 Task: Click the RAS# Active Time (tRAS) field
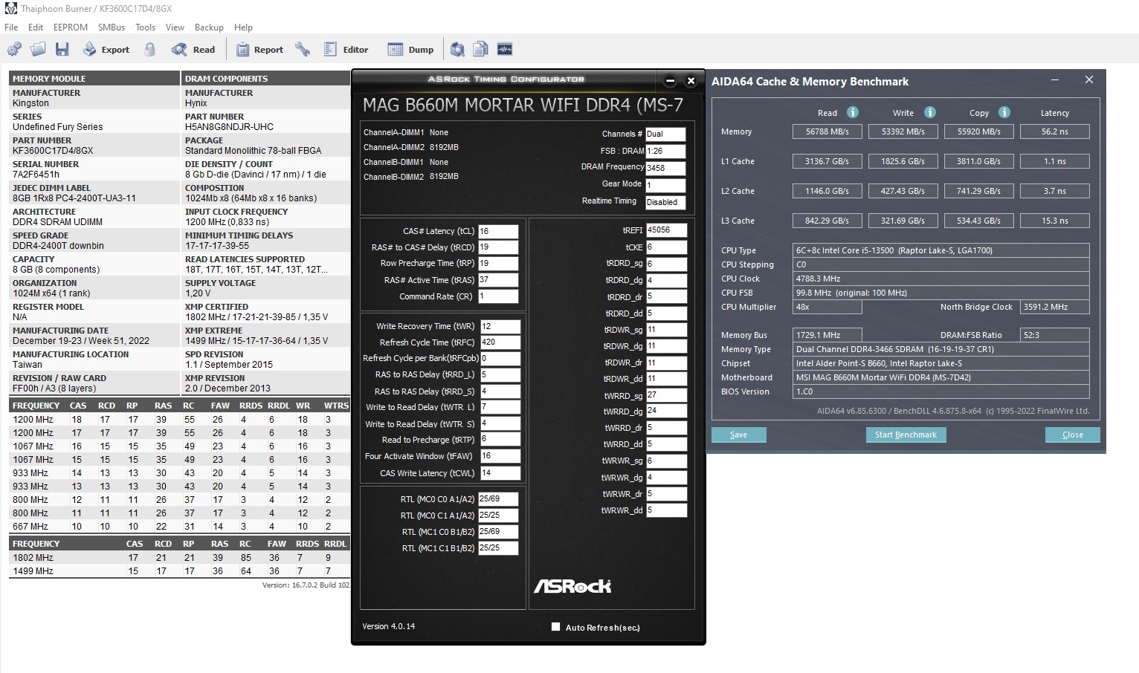(x=498, y=280)
